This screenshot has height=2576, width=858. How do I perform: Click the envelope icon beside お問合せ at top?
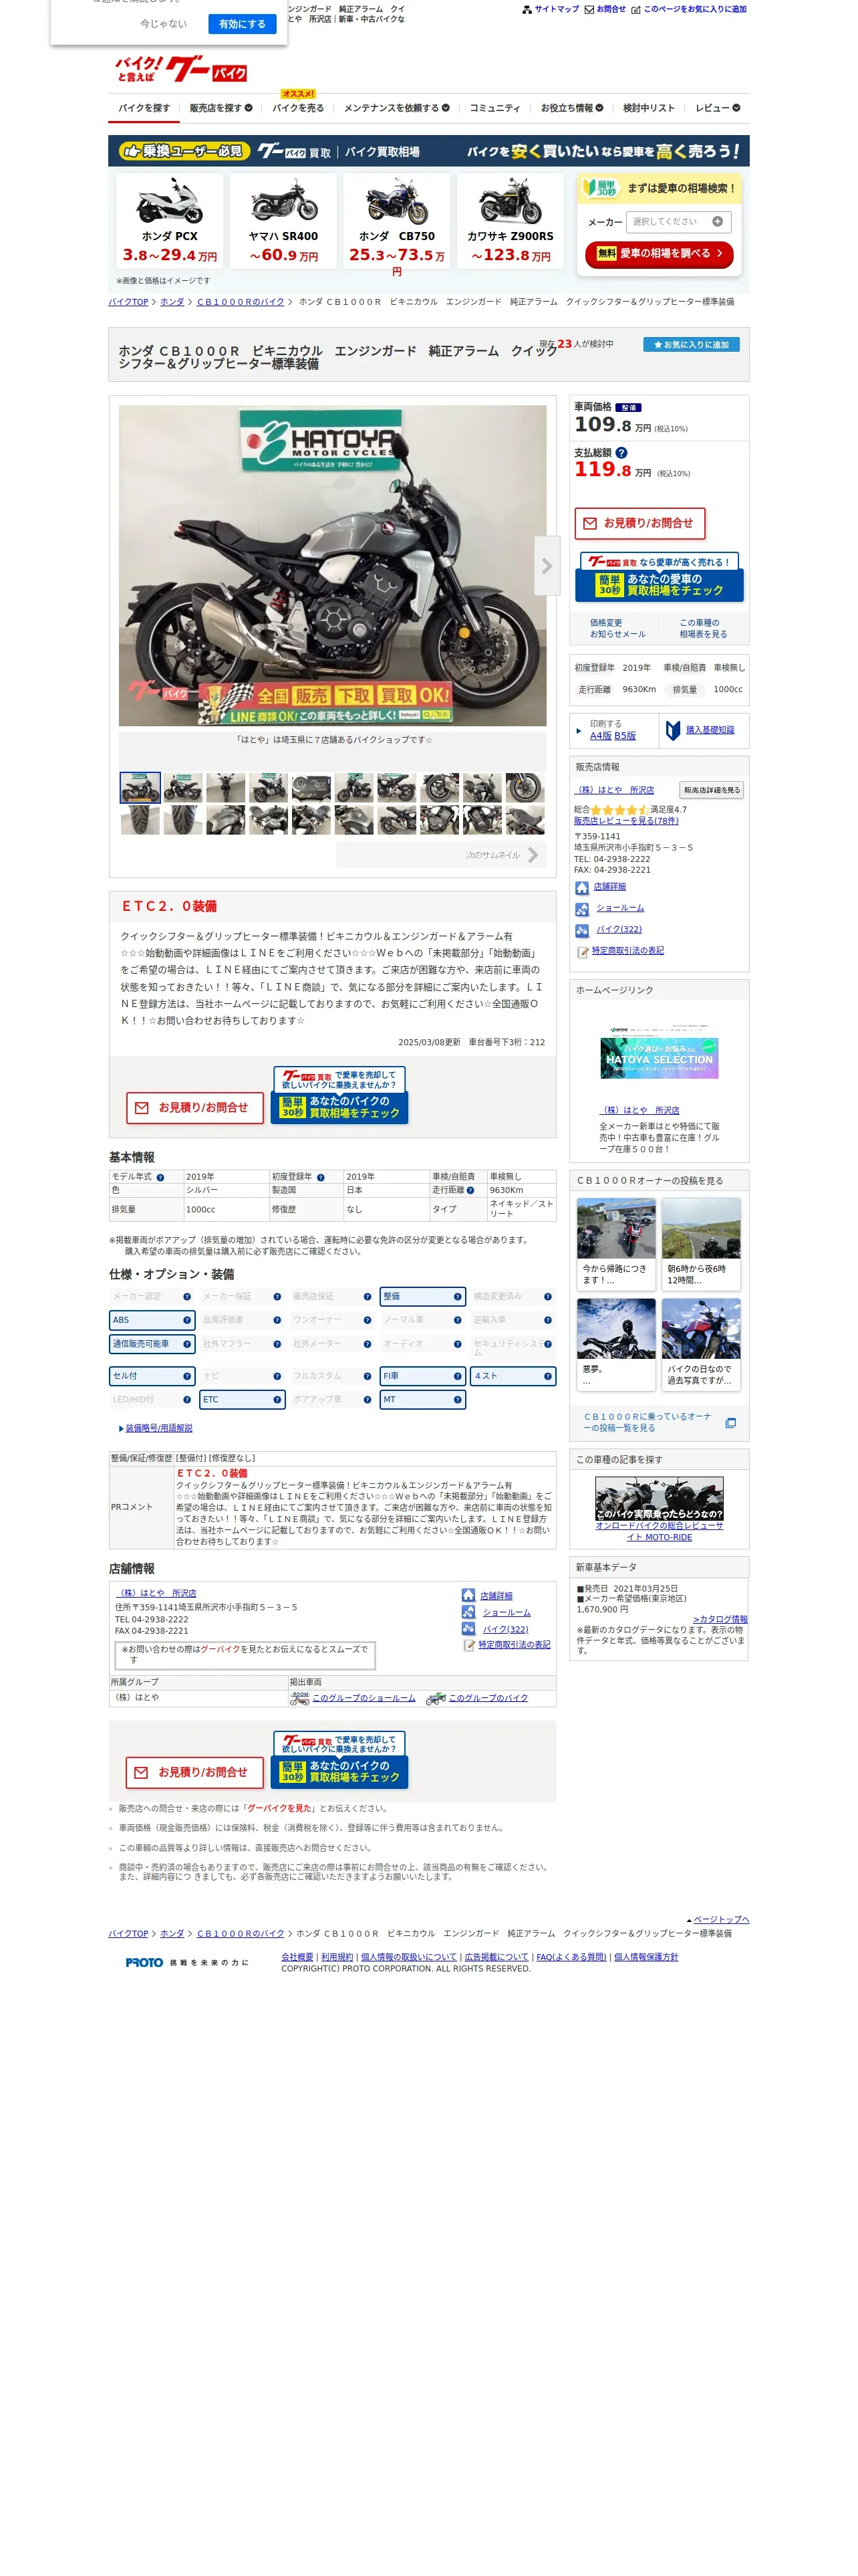[589, 9]
